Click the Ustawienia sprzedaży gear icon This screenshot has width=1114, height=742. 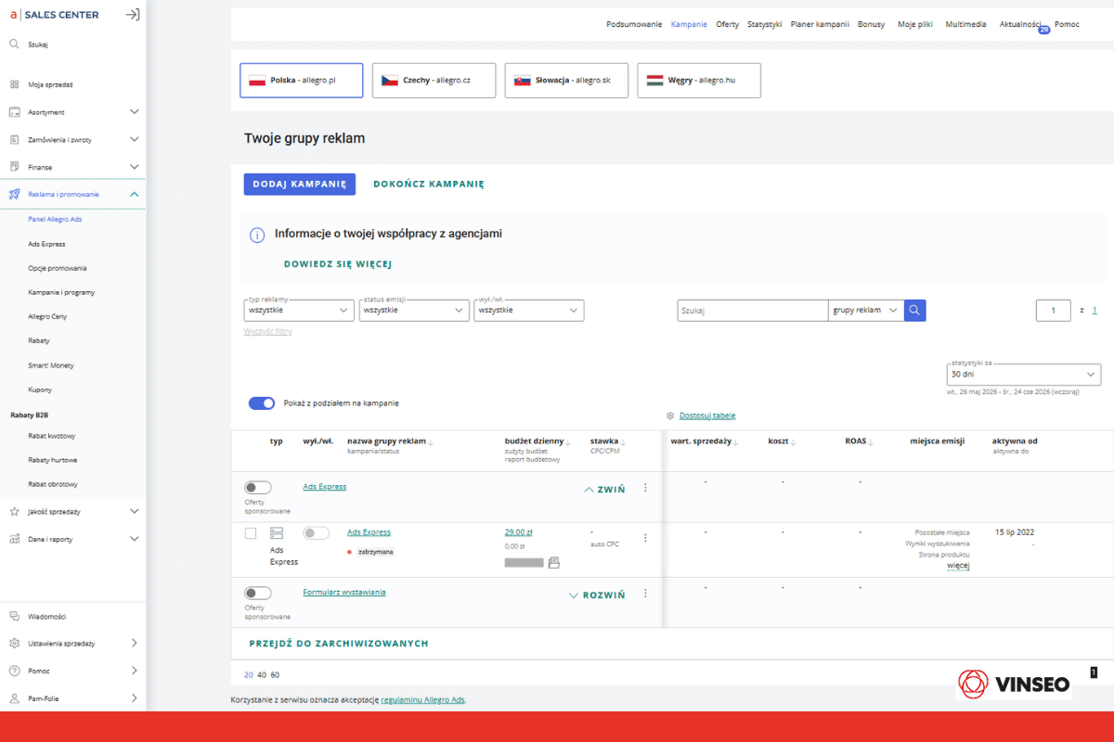[14, 643]
